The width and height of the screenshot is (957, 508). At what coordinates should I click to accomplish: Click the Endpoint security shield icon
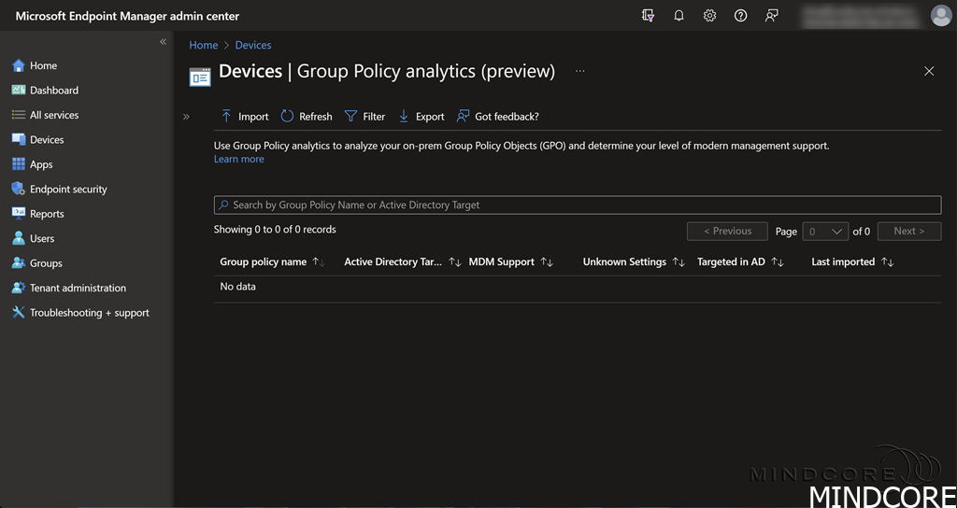(x=18, y=189)
